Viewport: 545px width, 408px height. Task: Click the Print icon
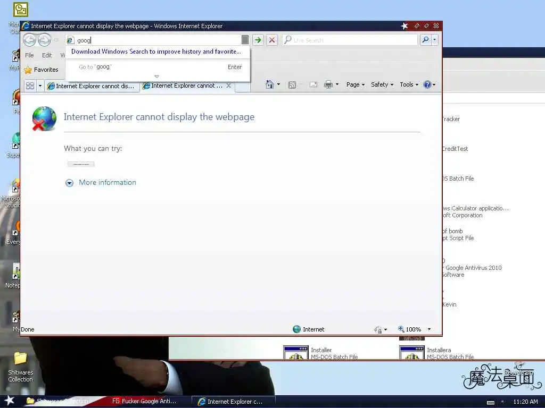(328, 84)
